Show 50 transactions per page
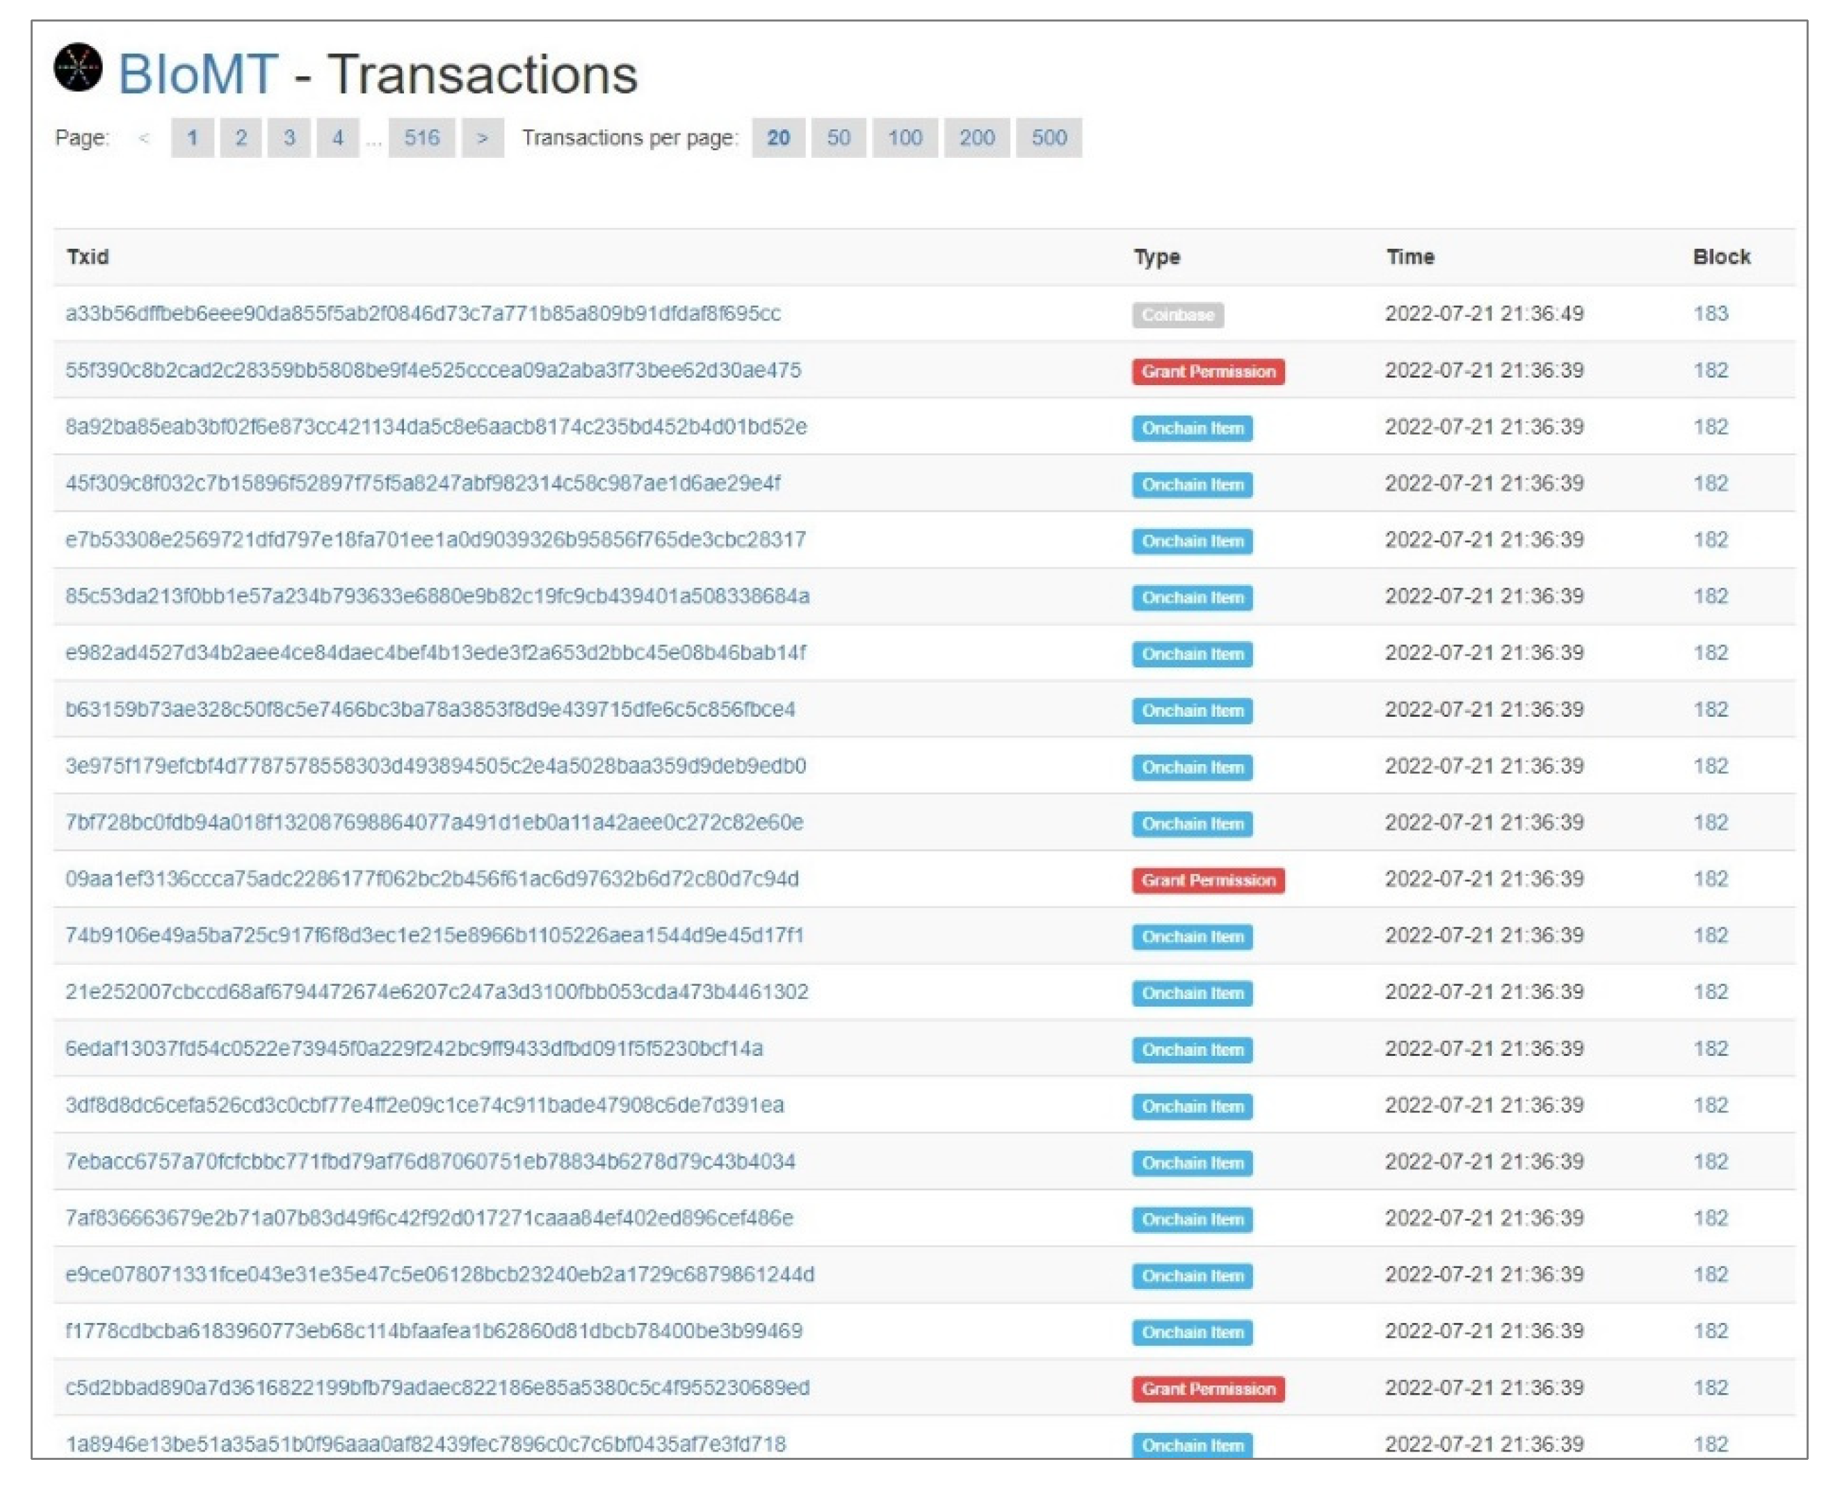 pyautogui.click(x=837, y=138)
